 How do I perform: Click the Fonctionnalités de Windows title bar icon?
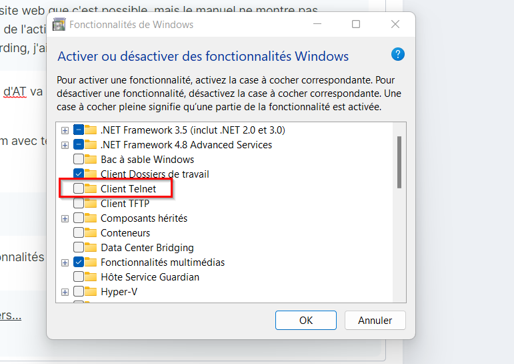59,25
